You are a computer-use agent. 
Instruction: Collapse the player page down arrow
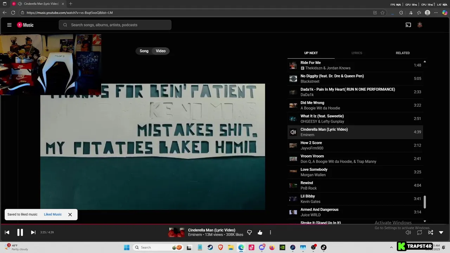click(x=441, y=232)
